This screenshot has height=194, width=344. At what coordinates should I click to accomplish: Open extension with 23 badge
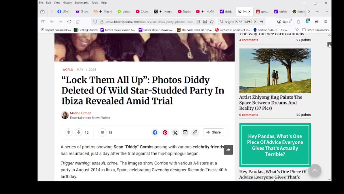[307, 21]
